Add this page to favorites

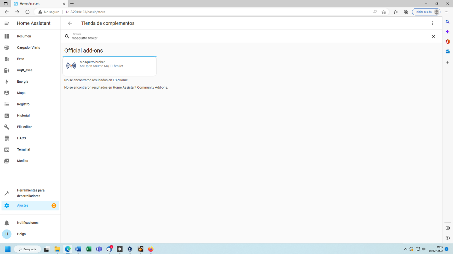(x=384, y=12)
